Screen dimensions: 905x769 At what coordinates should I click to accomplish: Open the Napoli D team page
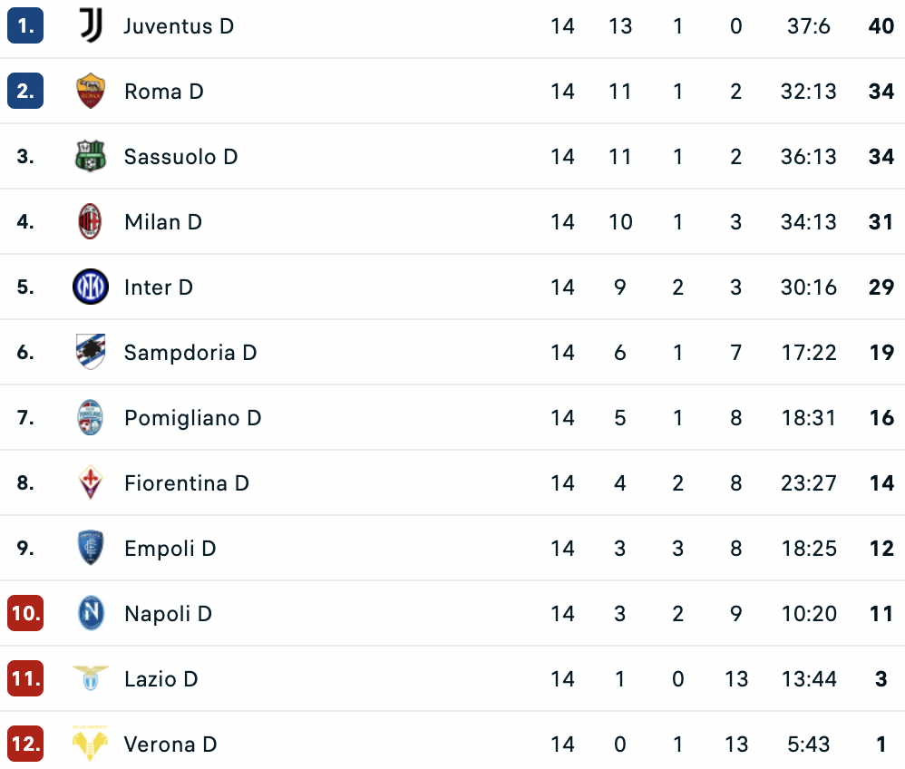[168, 613]
